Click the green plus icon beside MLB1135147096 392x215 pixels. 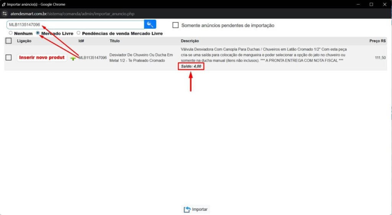pos(73,58)
